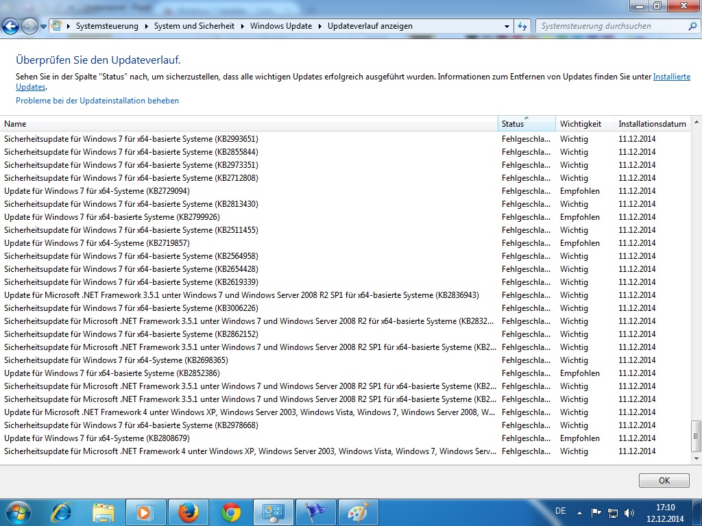Click the Control Panel icon in address bar
This screenshot has height=526, width=702.
(56, 25)
